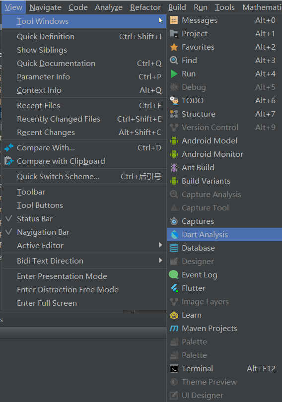
Task: Select Enter Presentation Mode
Action: pyautogui.click(x=84, y=276)
